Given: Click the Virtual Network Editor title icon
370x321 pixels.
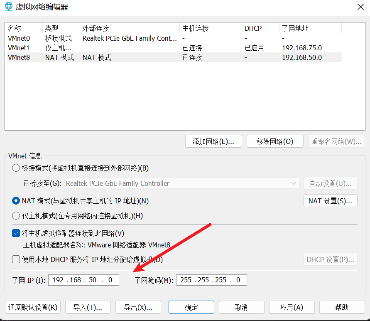Looking at the screenshot, I should tap(8, 7).
